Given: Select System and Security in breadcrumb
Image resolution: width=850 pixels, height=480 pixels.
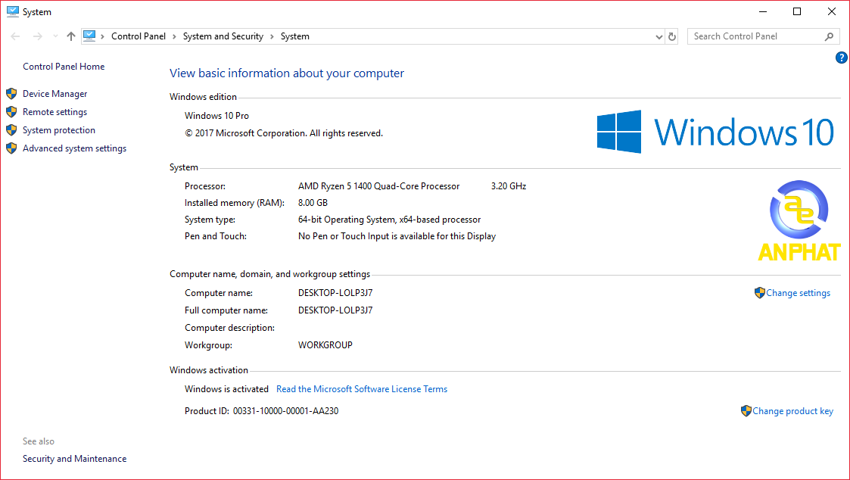Looking at the screenshot, I should [x=223, y=36].
